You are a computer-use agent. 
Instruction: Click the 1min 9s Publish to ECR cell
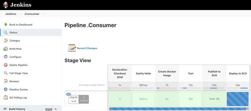[214, 99]
